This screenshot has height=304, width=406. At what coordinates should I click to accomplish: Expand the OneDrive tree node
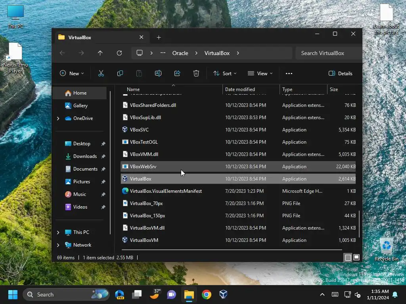(x=58, y=118)
